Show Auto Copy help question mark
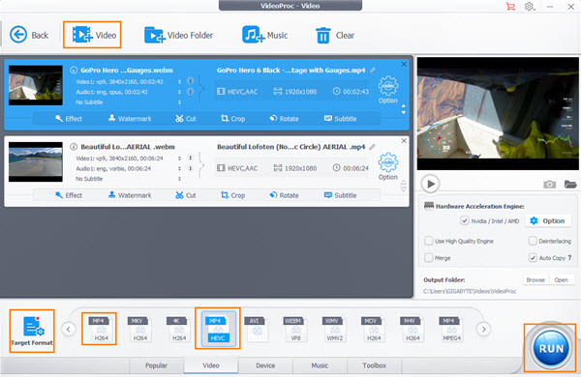Viewport: 581px width, 377px height. click(569, 257)
